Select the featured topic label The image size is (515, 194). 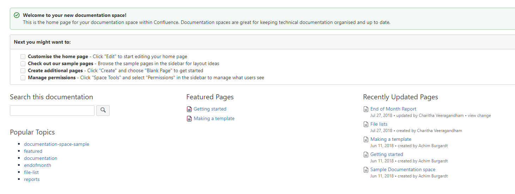coord(33,151)
